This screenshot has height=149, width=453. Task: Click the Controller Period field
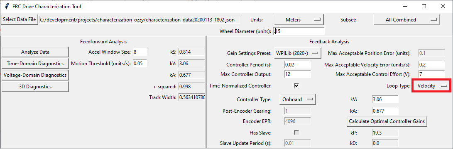[x=298, y=65]
